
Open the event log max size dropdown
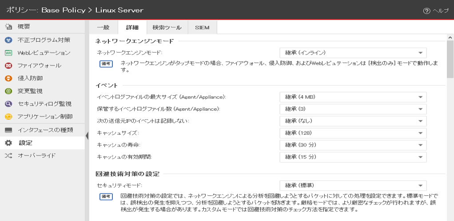[353, 97]
